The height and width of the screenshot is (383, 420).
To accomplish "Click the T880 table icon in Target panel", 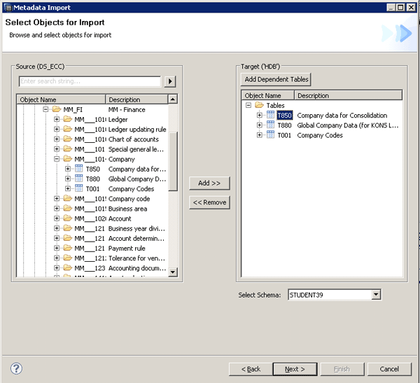I will click(270, 125).
